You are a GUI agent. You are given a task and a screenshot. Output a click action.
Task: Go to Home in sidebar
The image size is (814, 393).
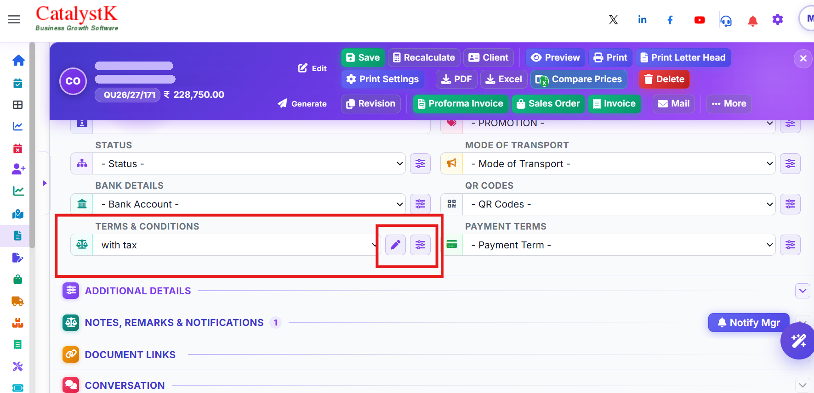tap(18, 60)
